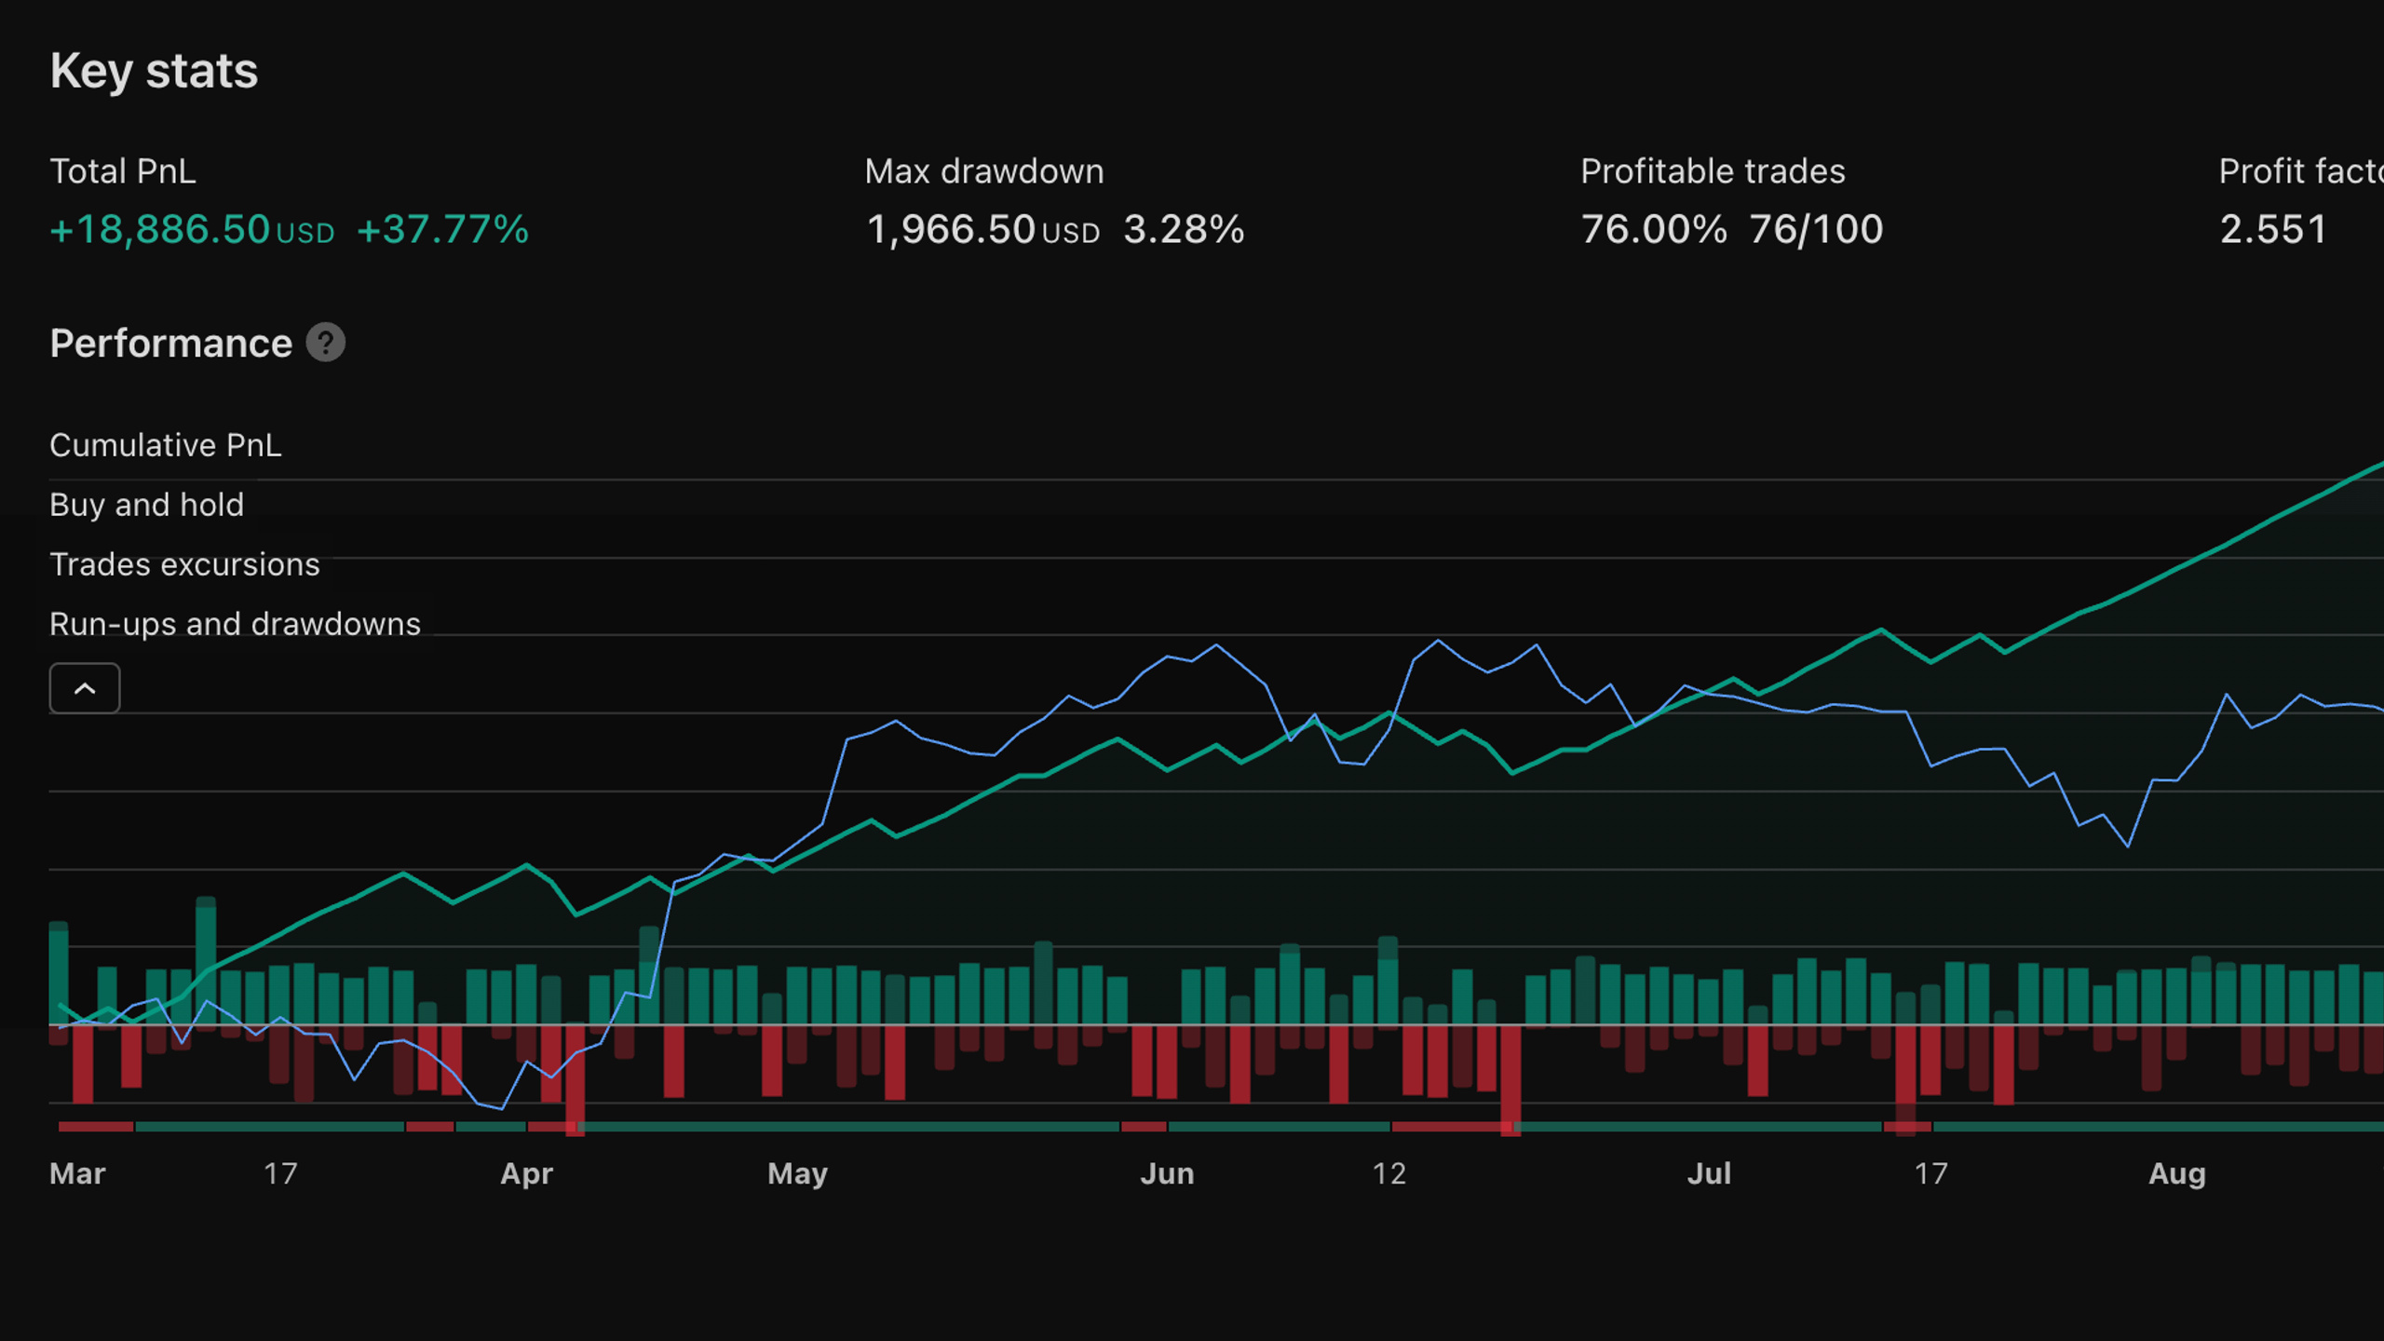Collapse the chart legend with the chevron button

(85, 688)
